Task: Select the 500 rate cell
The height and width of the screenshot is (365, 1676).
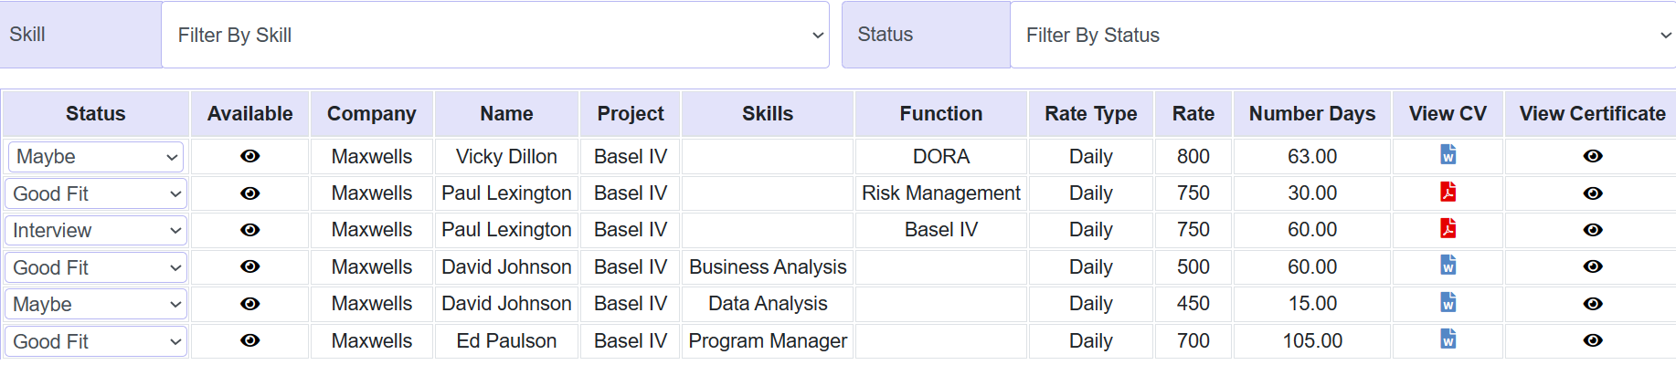Action: coord(1193,267)
